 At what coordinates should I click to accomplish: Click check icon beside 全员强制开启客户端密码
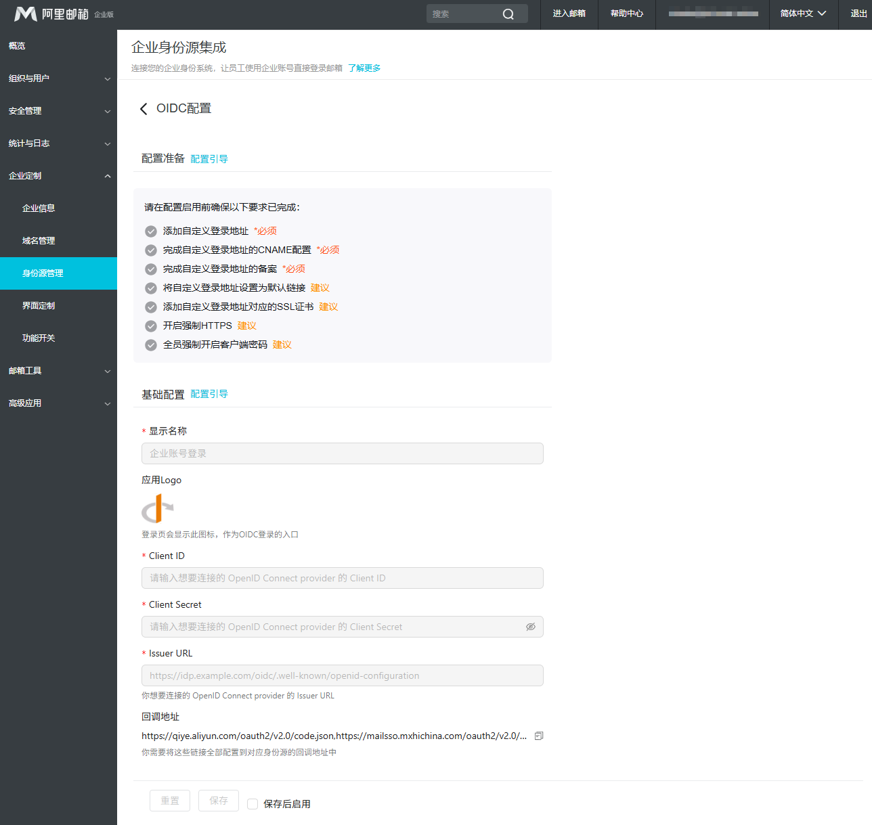click(x=151, y=345)
